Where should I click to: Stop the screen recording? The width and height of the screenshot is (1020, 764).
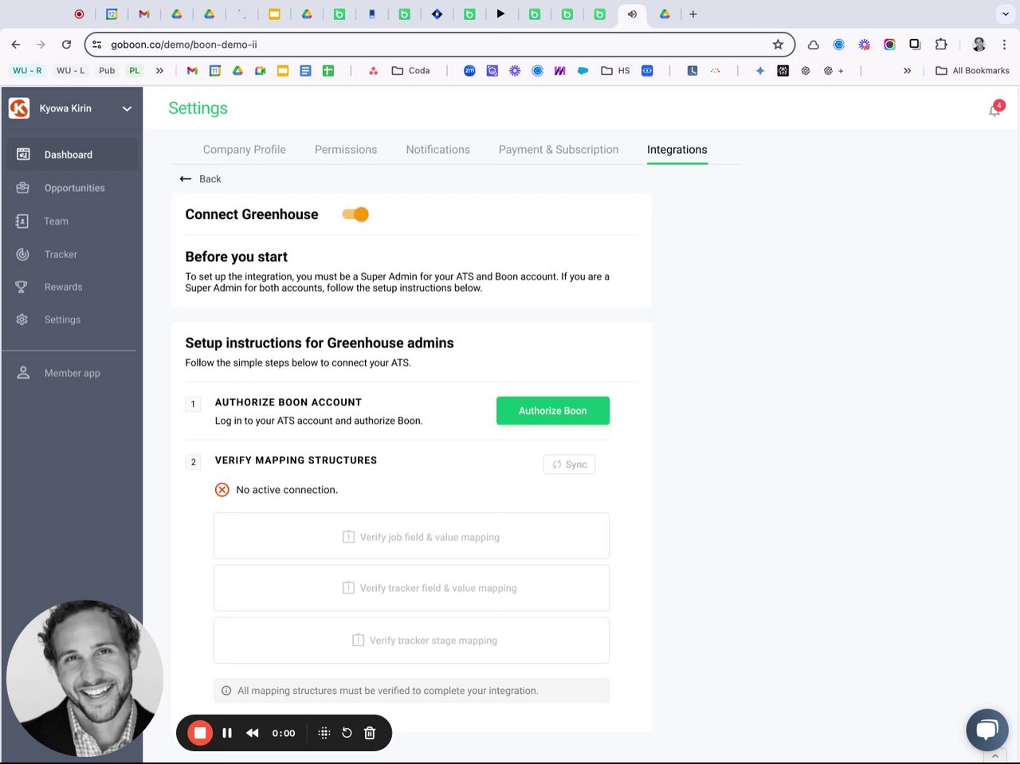(x=200, y=733)
